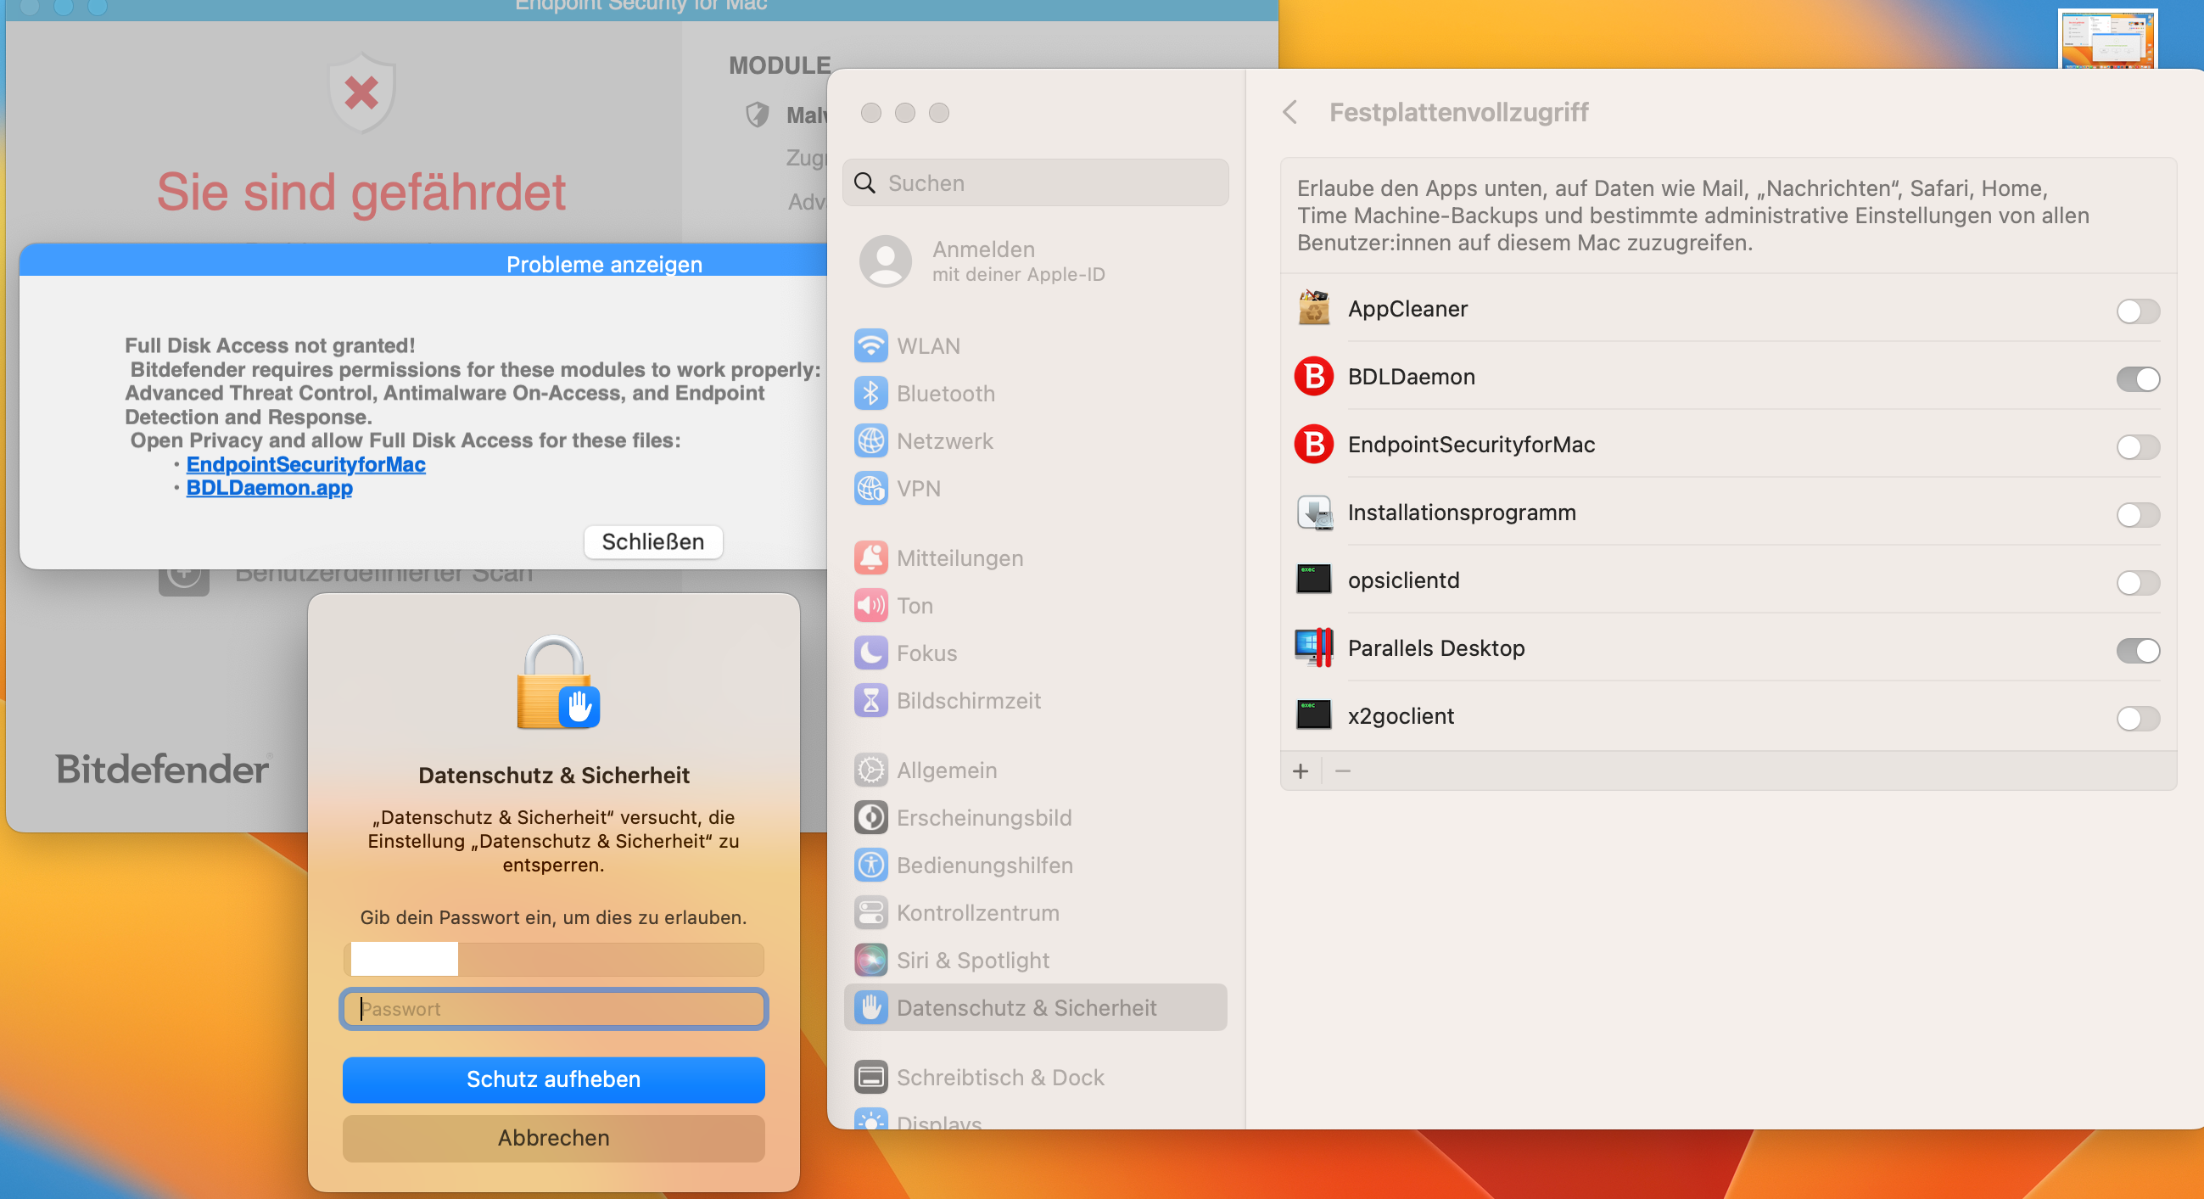Select Ton in settings sidebar
Screen dimensions: 2204x1199
[x=1035, y=606]
